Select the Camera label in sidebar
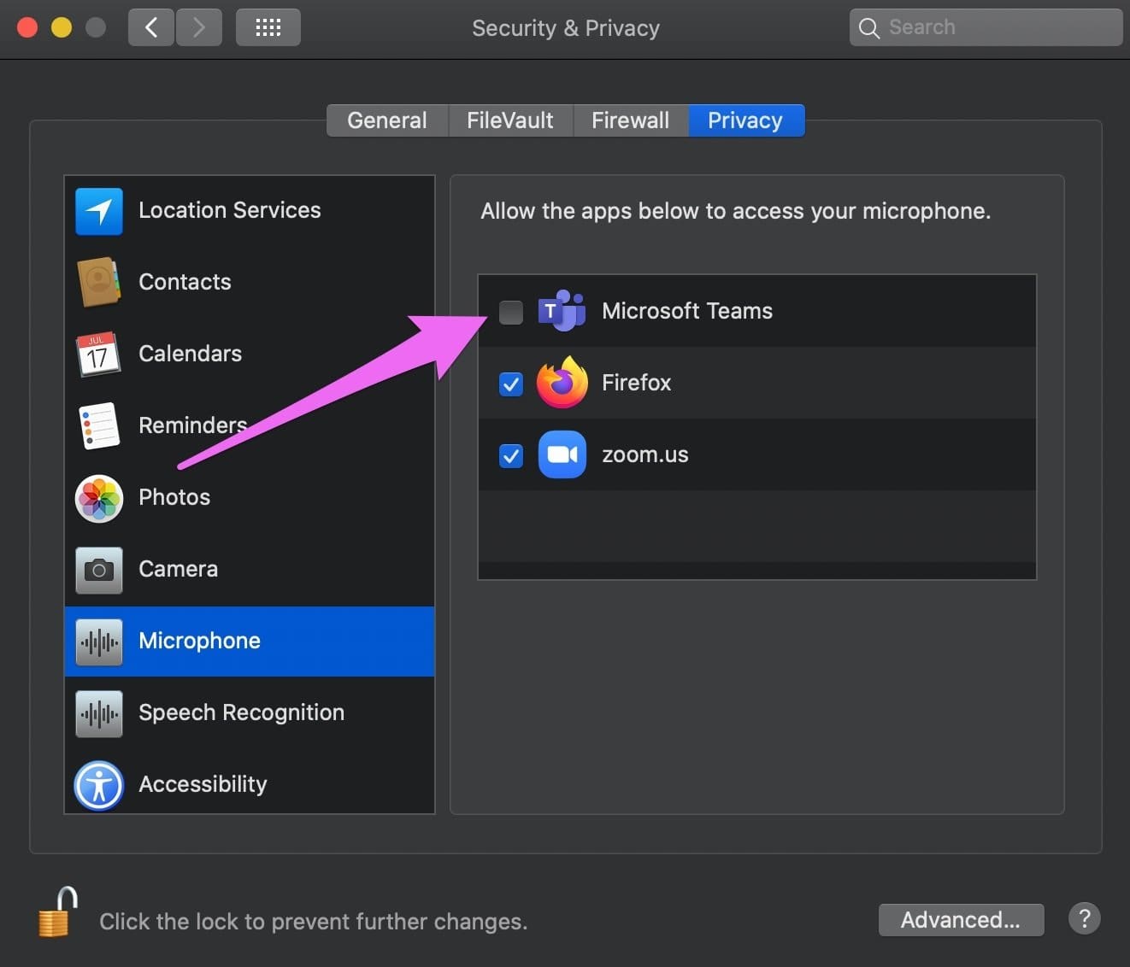The width and height of the screenshot is (1130, 967). (x=178, y=569)
